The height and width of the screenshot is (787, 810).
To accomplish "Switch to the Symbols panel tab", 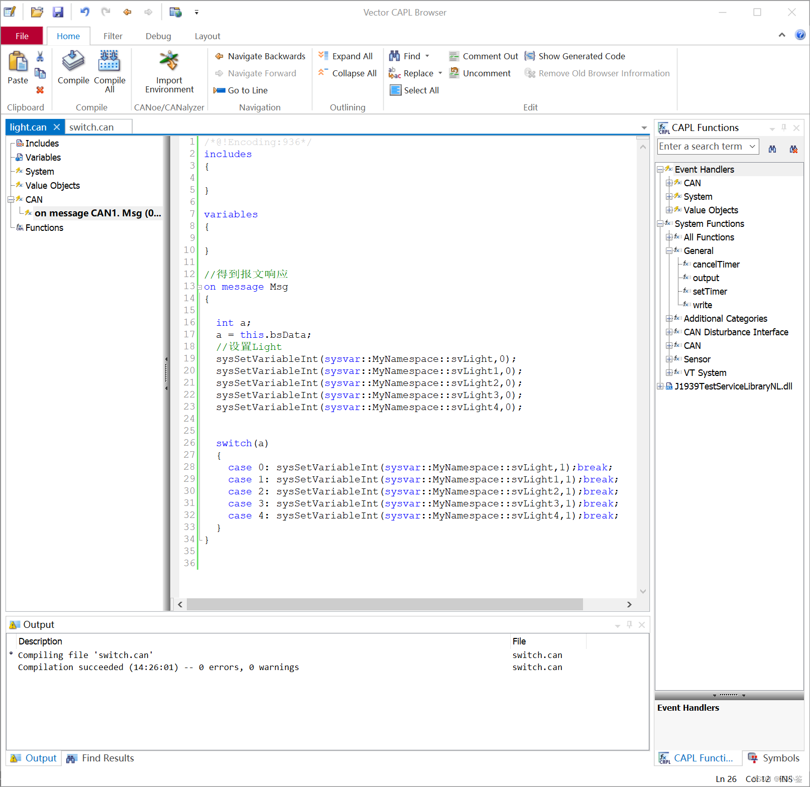I will 774,758.
